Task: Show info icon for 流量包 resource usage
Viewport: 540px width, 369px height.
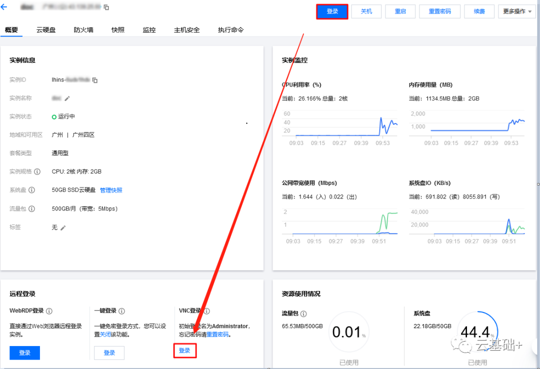Action: (303, 314)
